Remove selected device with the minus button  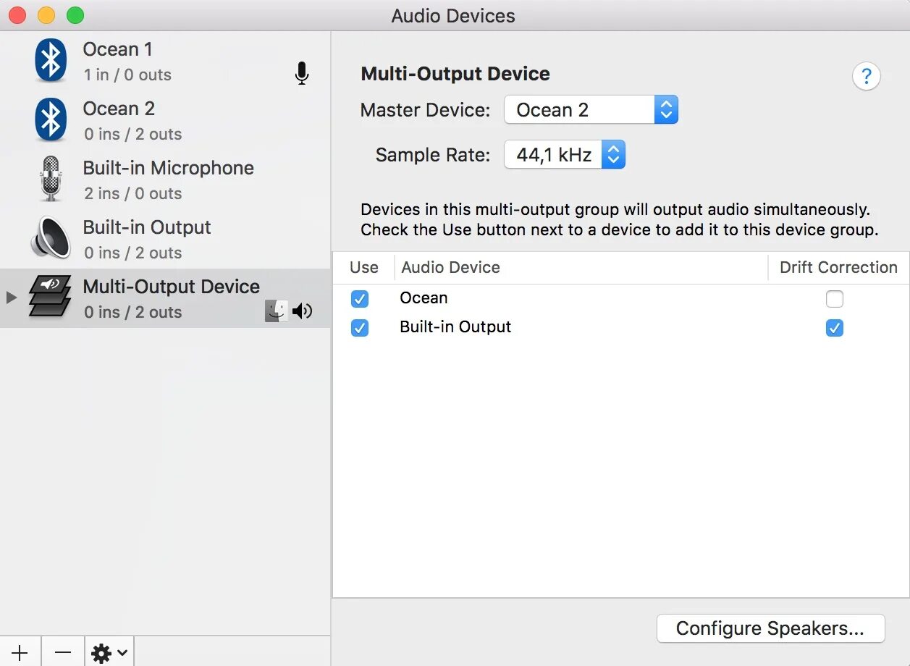click(x=63, y=652)
